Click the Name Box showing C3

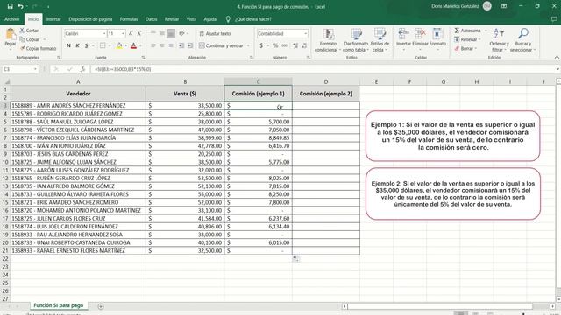click(20, 69)
